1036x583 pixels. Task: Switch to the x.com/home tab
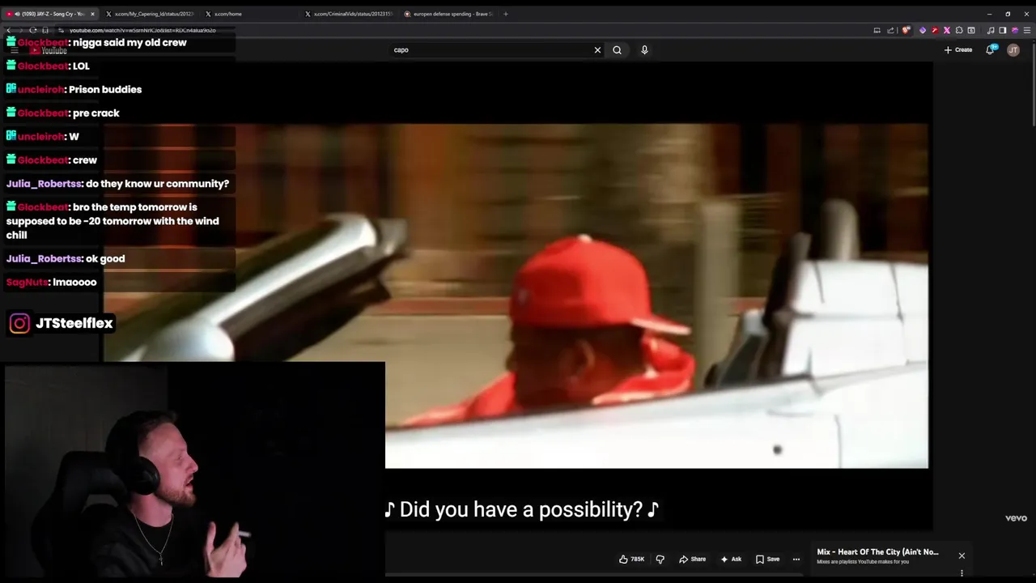tap(251, 14)
